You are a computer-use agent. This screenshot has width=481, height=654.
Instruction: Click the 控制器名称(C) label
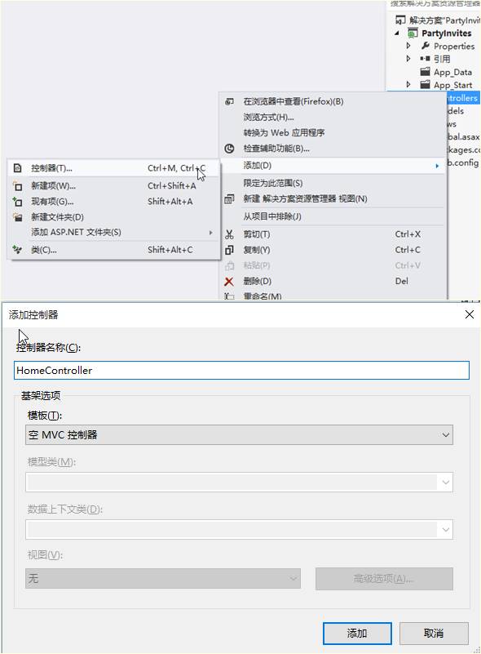coord(48,348)
